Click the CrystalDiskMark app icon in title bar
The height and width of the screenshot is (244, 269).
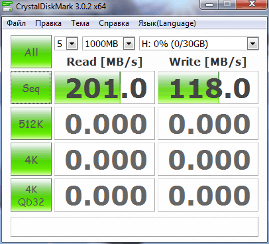(7, 6)
